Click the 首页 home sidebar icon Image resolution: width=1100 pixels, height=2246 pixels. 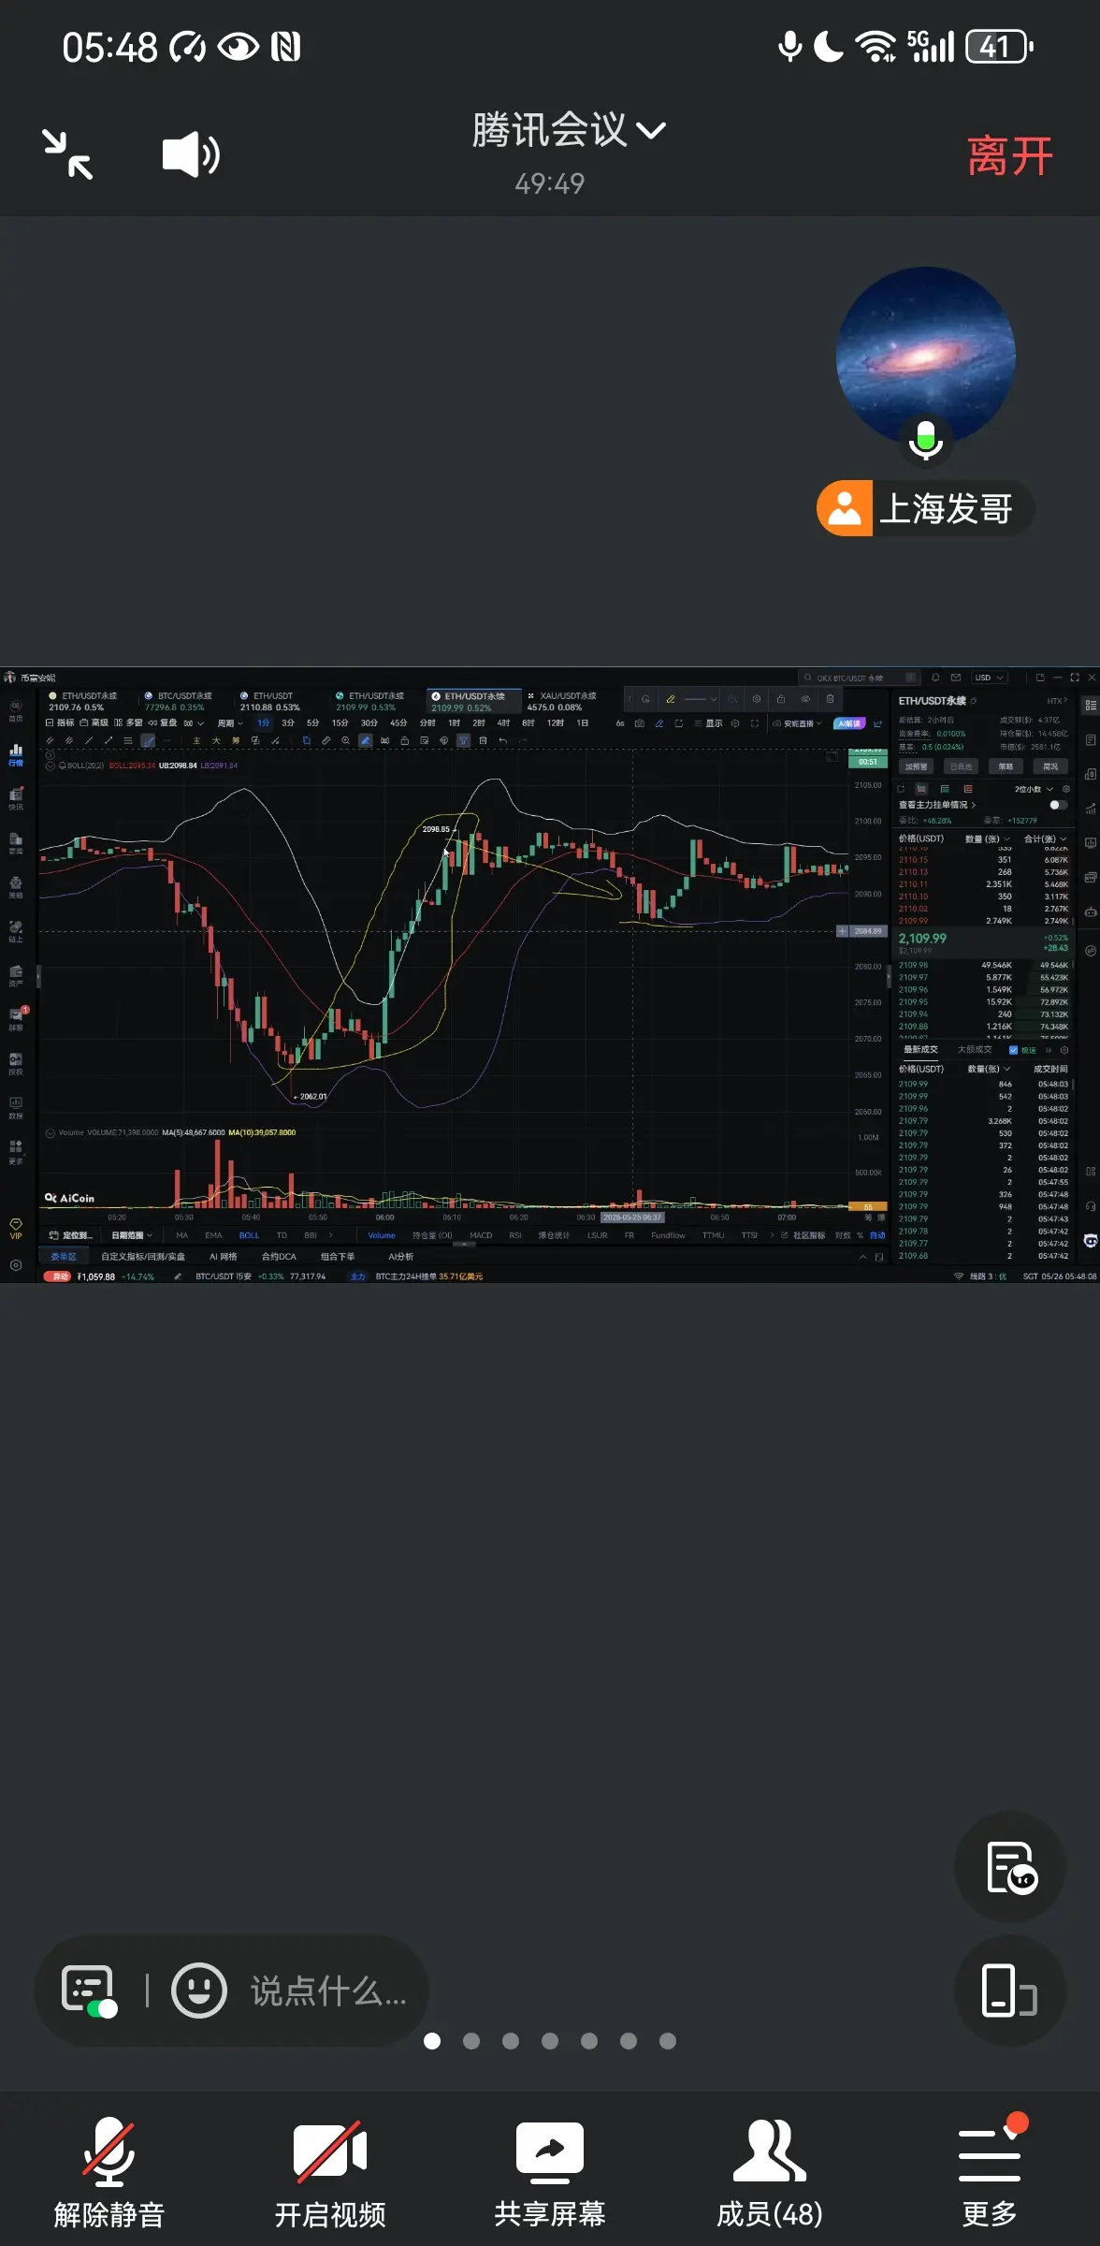pyautogui.click(x=16, y=711)
